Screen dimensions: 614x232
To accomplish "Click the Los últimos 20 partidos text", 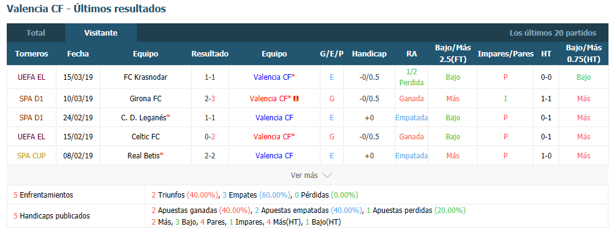I will (553, 33).
